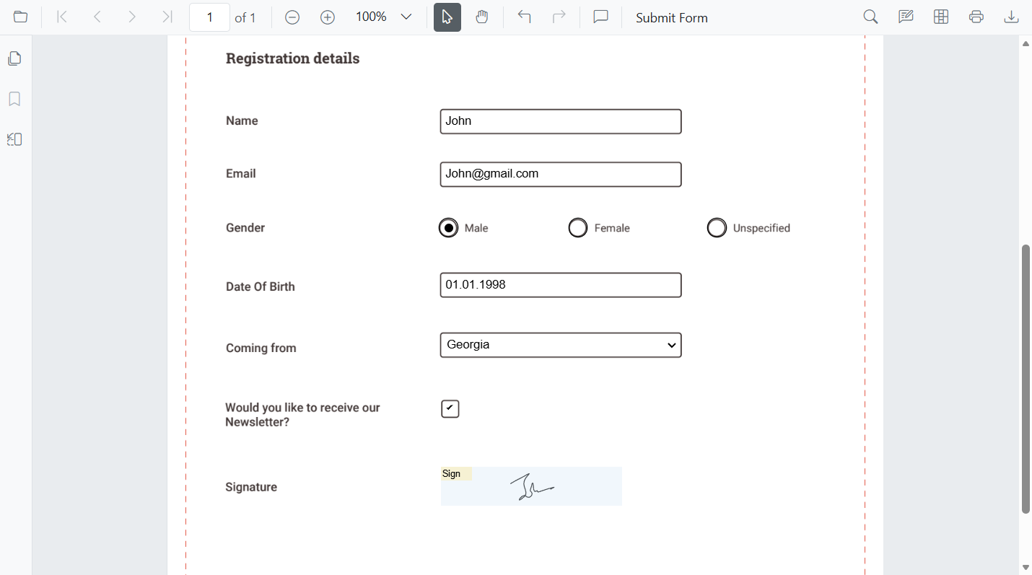
Task: Select the Male radio button
Action: (448, 228)
